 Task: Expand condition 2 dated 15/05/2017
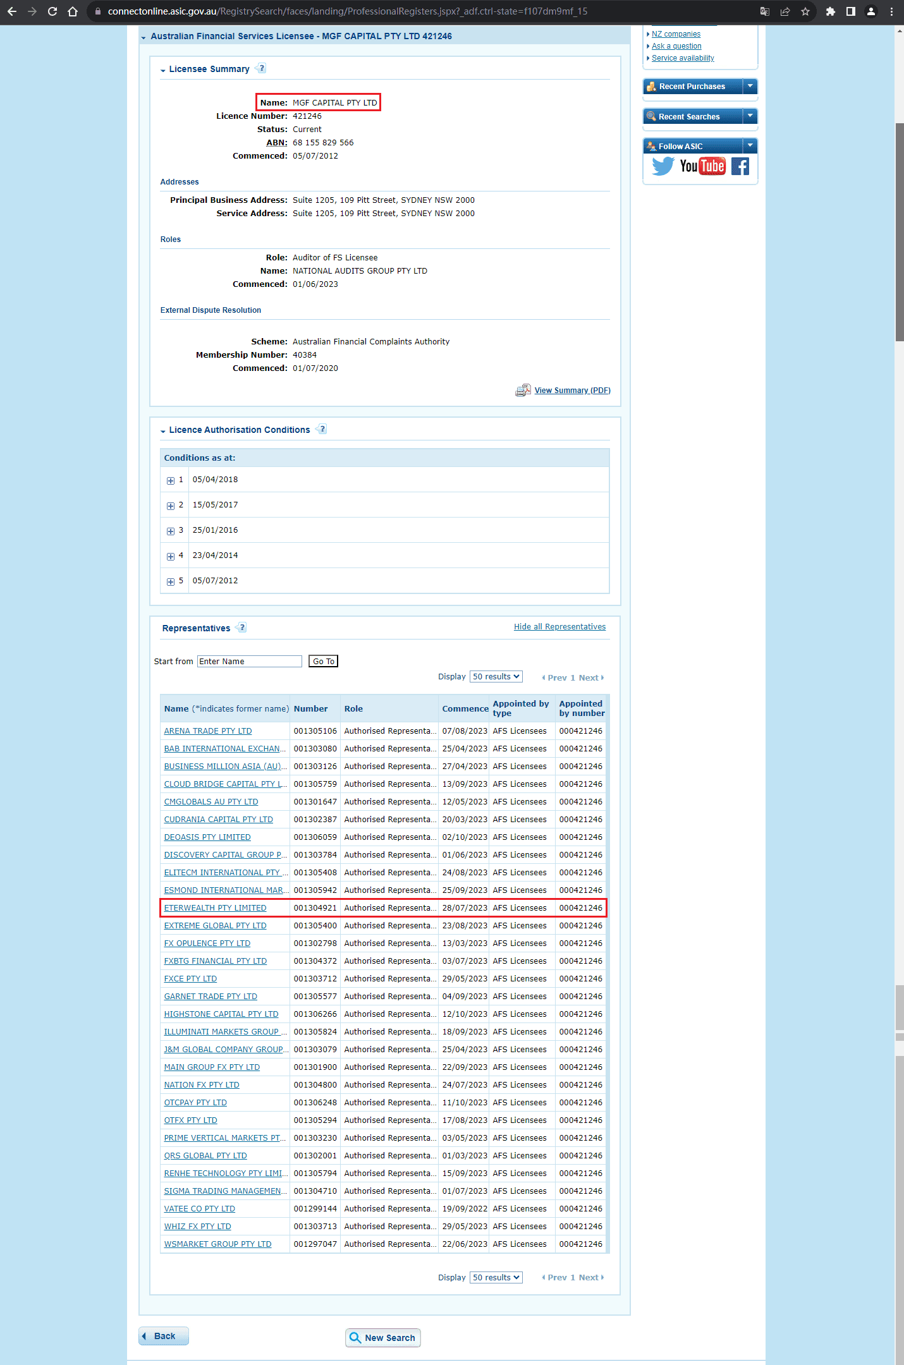click(171, 506)
